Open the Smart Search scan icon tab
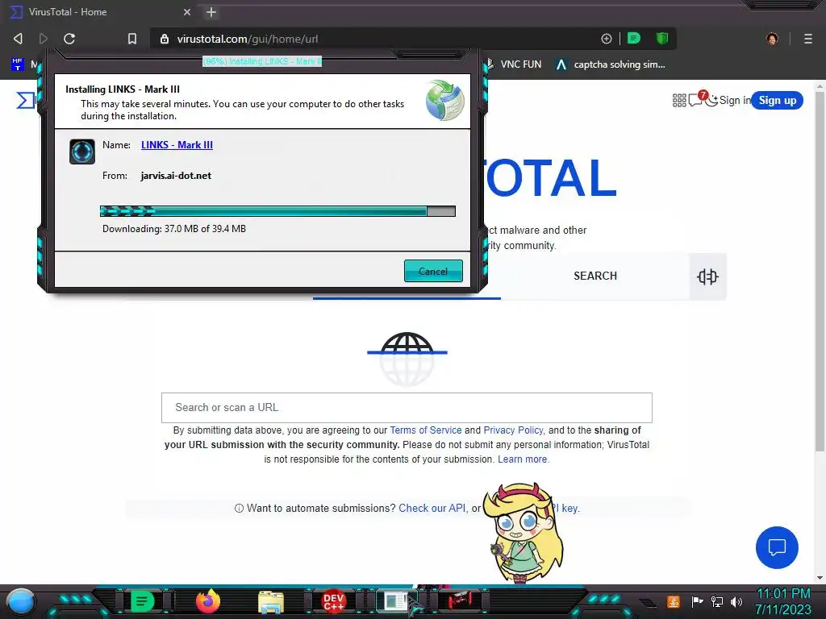Viewport: 826px width, 619px height. click(707, 276)
